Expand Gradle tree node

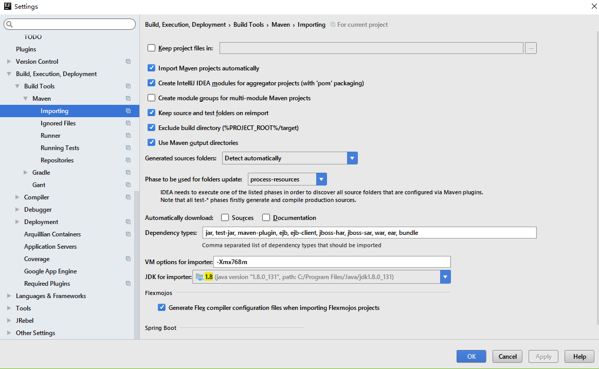pyautogui.click(x=25, y=173)
